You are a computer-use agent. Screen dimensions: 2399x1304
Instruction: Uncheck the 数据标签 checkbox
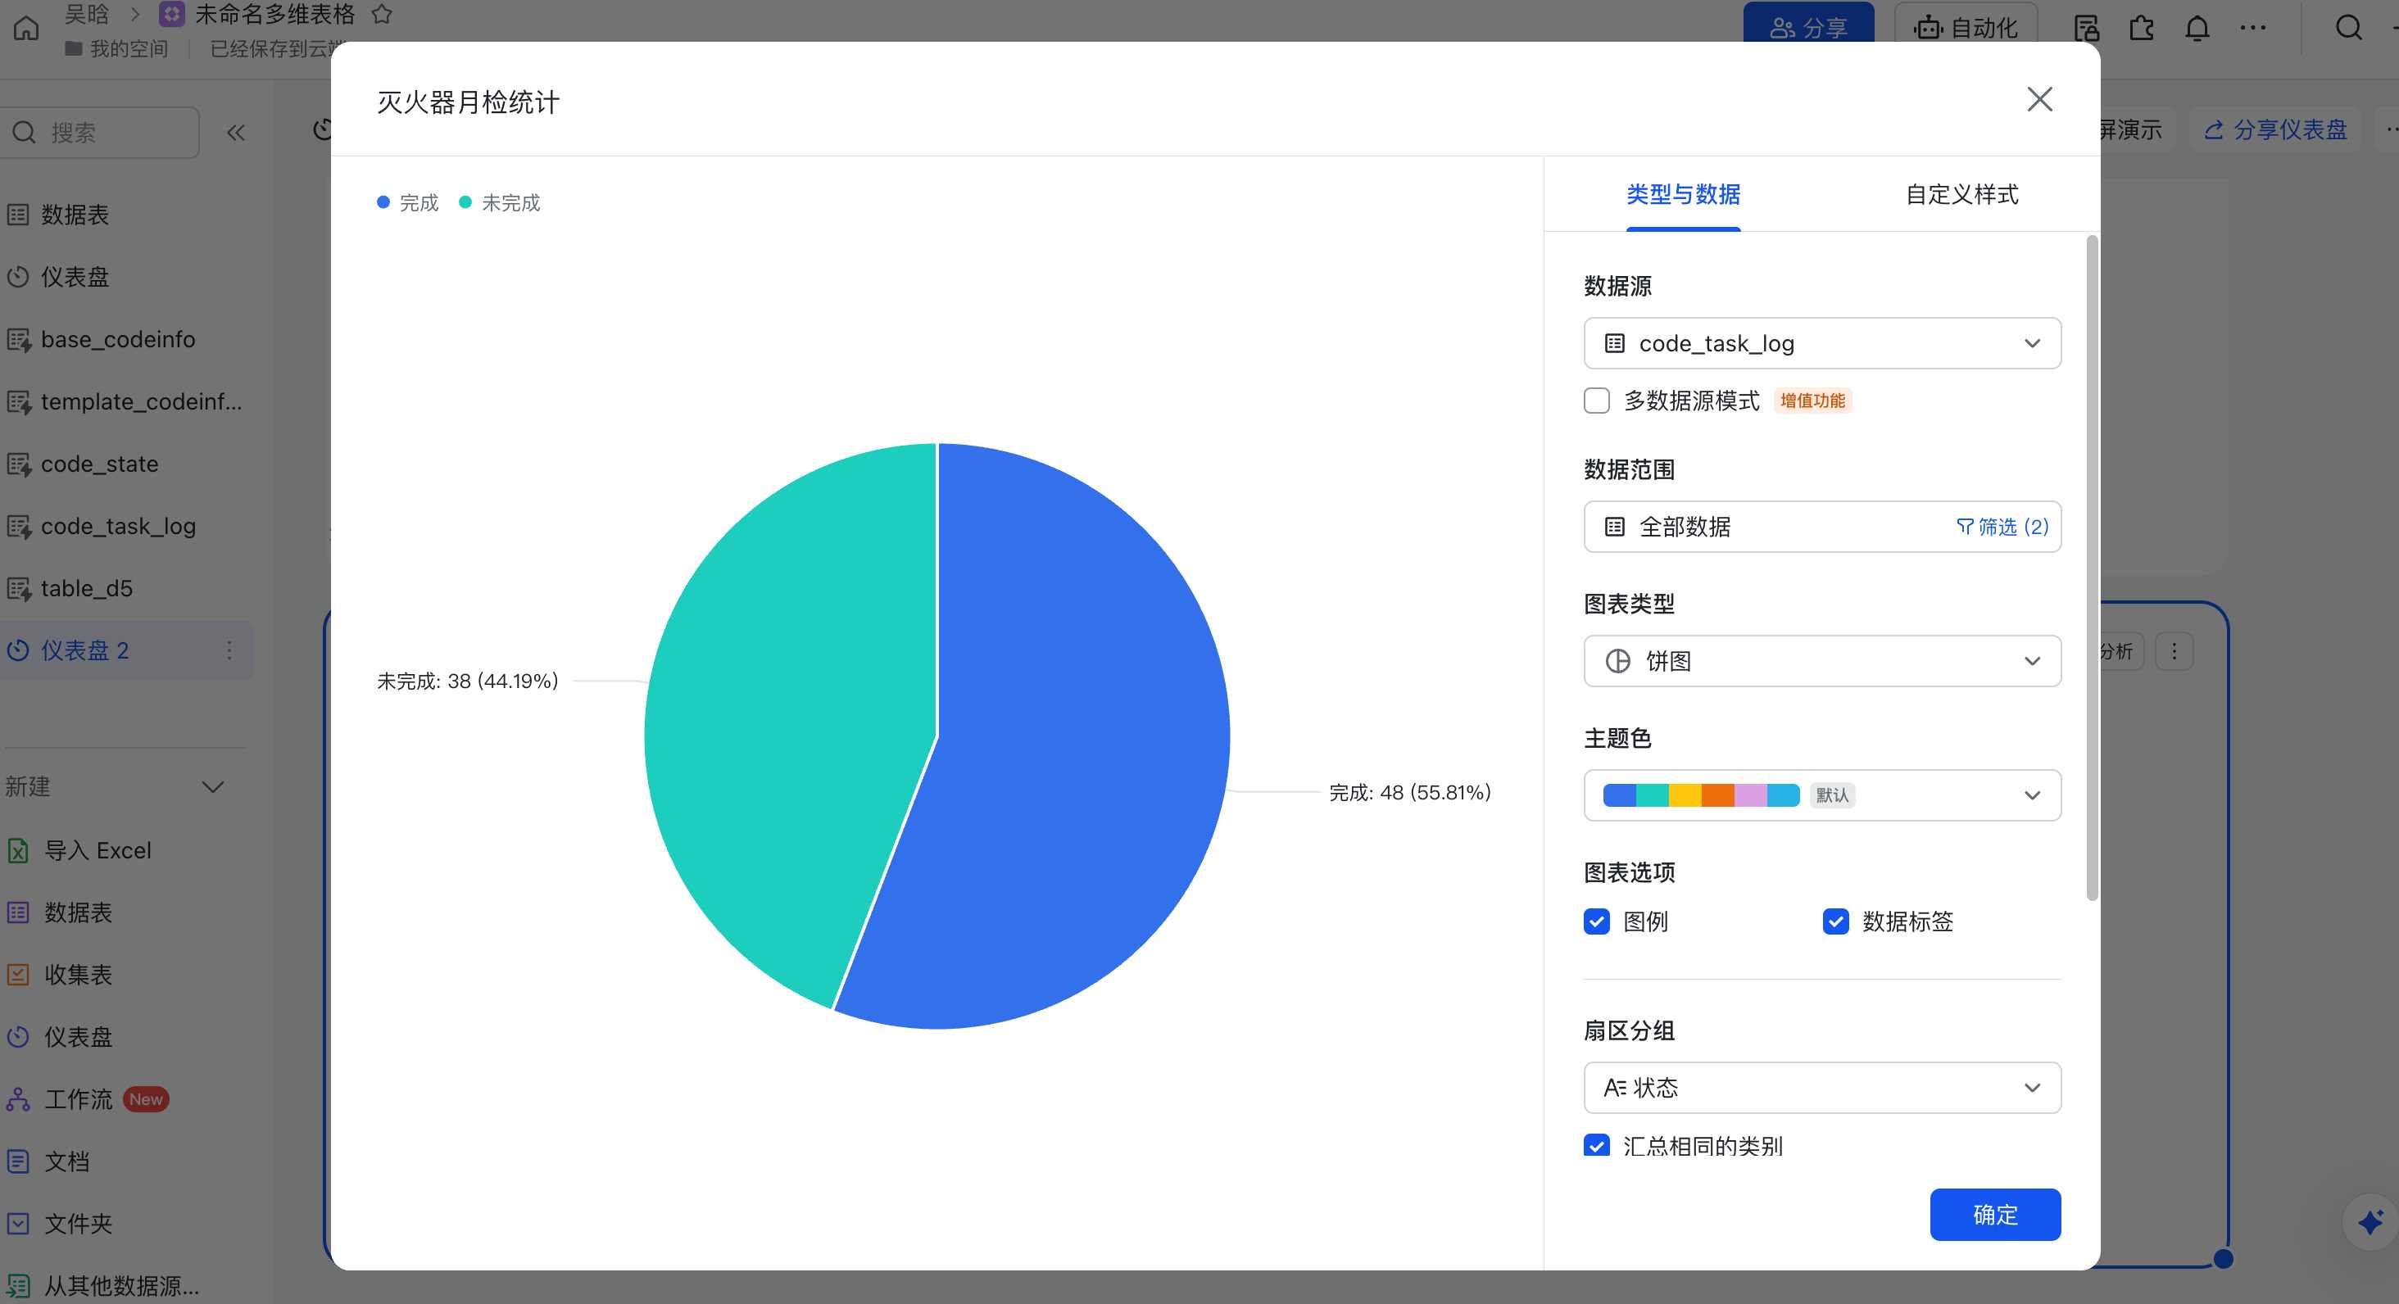coord(1834,921)
